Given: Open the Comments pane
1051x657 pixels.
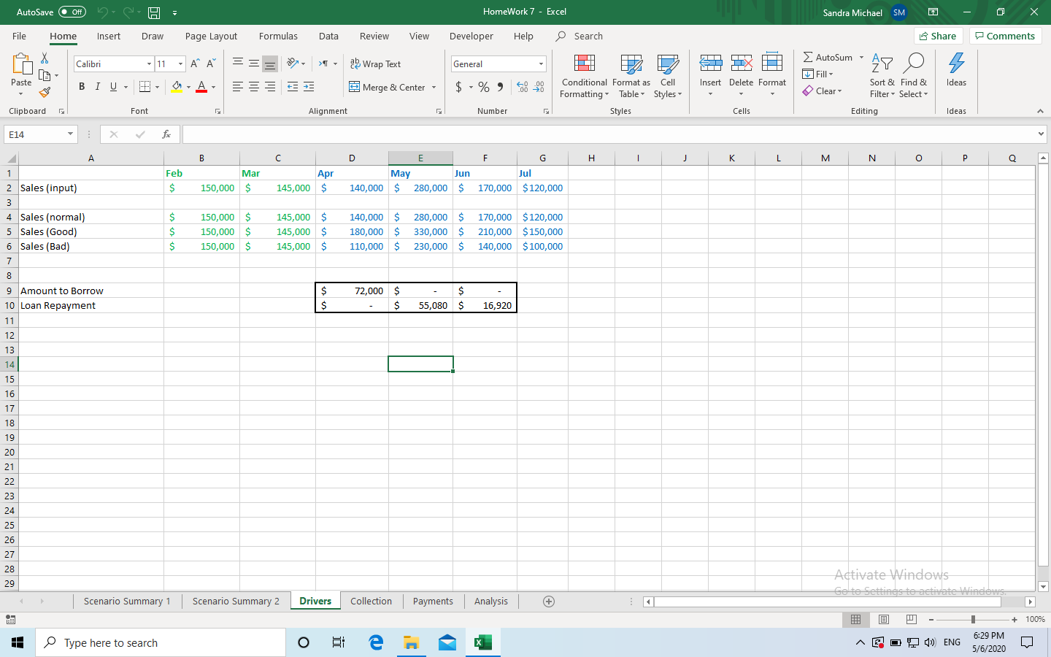Looking at the screenshot, I should coord(1005,35).
